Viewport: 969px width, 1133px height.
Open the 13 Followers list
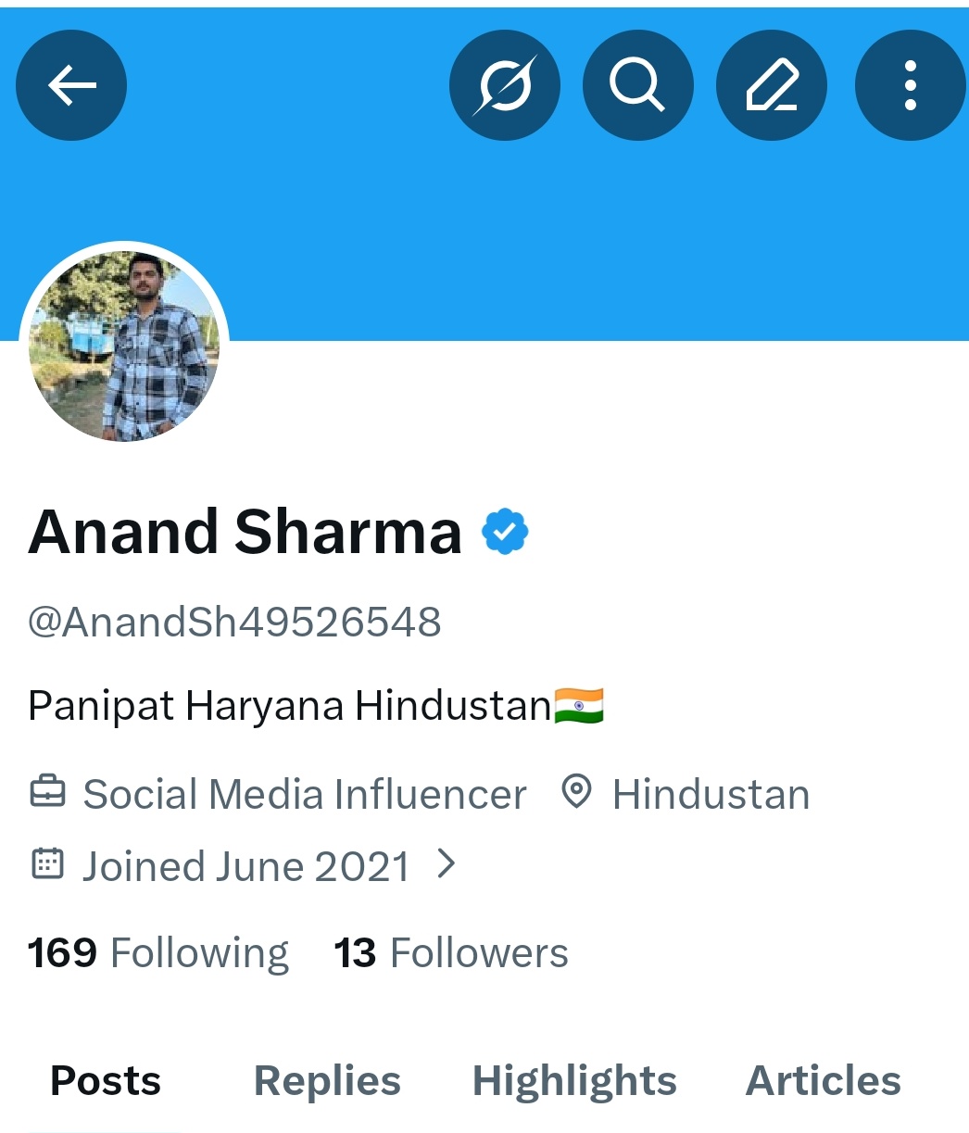point(451,953)
